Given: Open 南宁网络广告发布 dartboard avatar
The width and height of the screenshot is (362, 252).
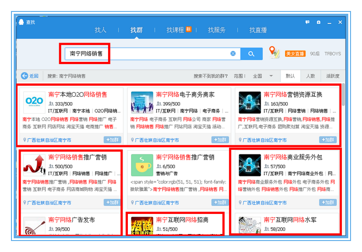Looking at the screenshot, I should [x=34, y=226].
